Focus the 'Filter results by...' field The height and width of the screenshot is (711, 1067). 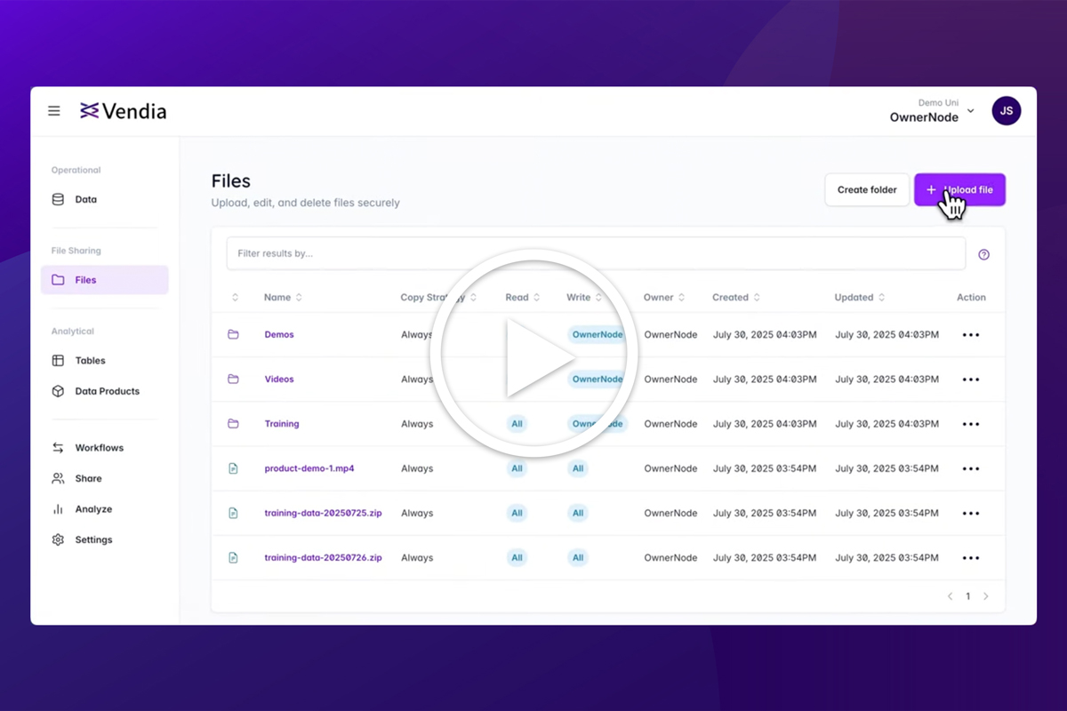click(596, 253)
